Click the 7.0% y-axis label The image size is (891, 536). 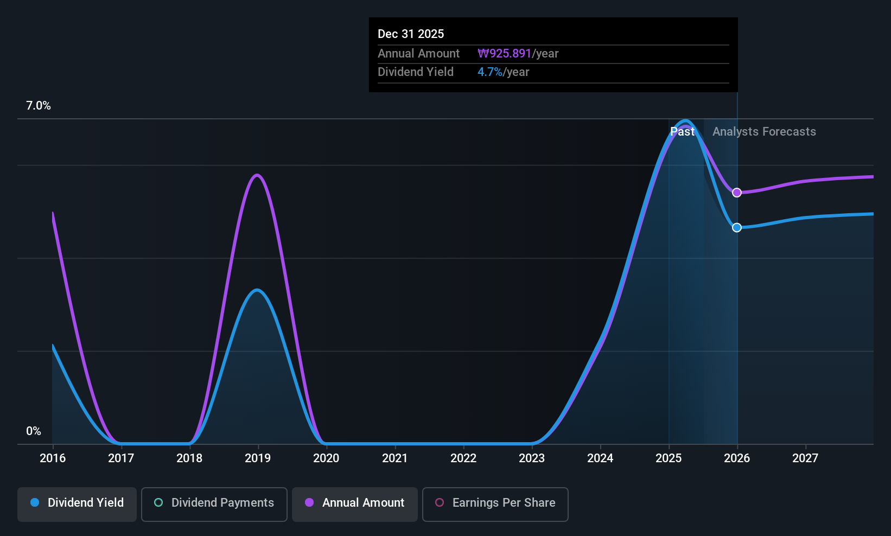click(39, 106)
